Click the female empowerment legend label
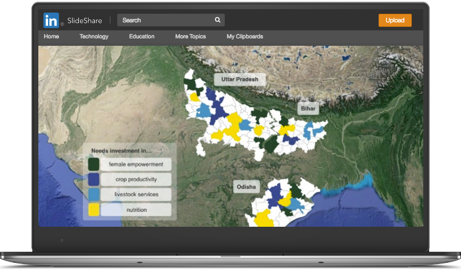 tap(136, 164)
